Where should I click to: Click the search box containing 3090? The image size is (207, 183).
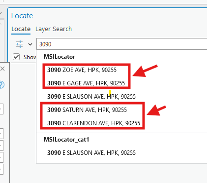122,44
